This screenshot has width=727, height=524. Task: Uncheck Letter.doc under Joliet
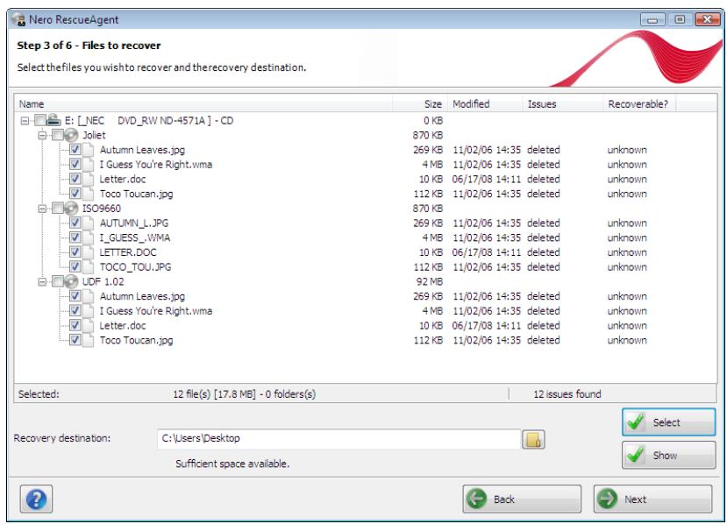tap(75, 179)
